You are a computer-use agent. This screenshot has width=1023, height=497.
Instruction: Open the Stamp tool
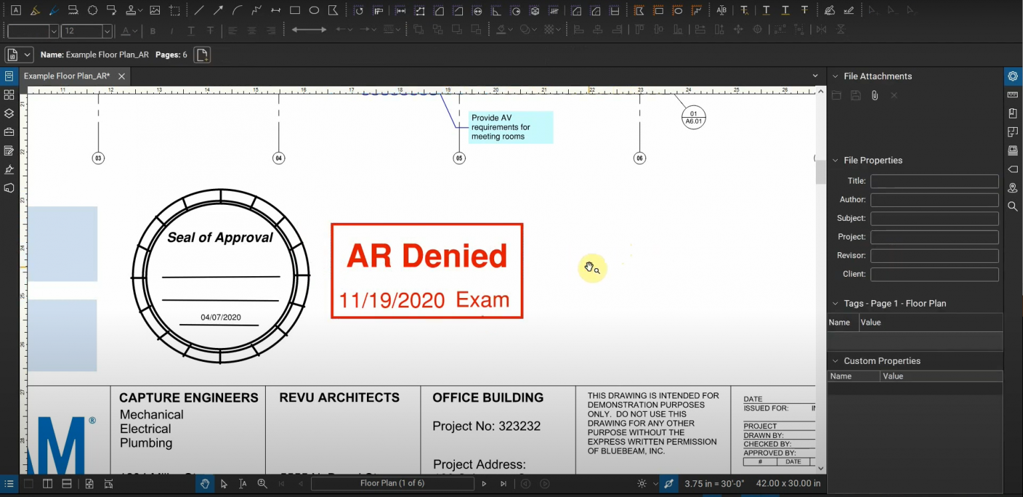click(x=130, y=10)
